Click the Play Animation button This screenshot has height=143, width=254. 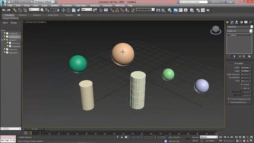click(228, 137)
